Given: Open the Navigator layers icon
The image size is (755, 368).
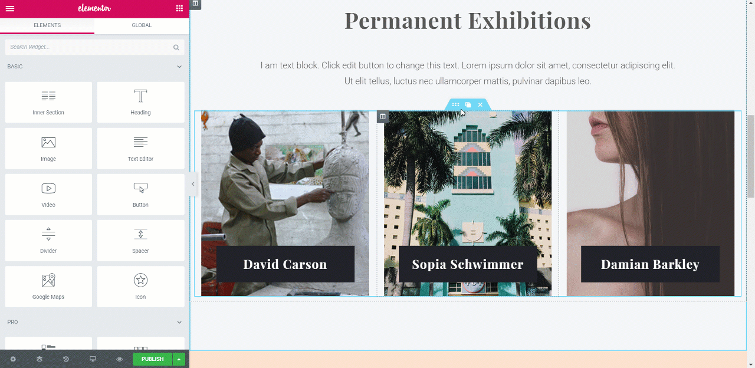Looking at the screenshot, I should (x=40, y=359).
